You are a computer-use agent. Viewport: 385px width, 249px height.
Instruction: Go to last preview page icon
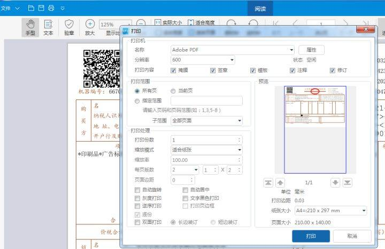(348, 183)
